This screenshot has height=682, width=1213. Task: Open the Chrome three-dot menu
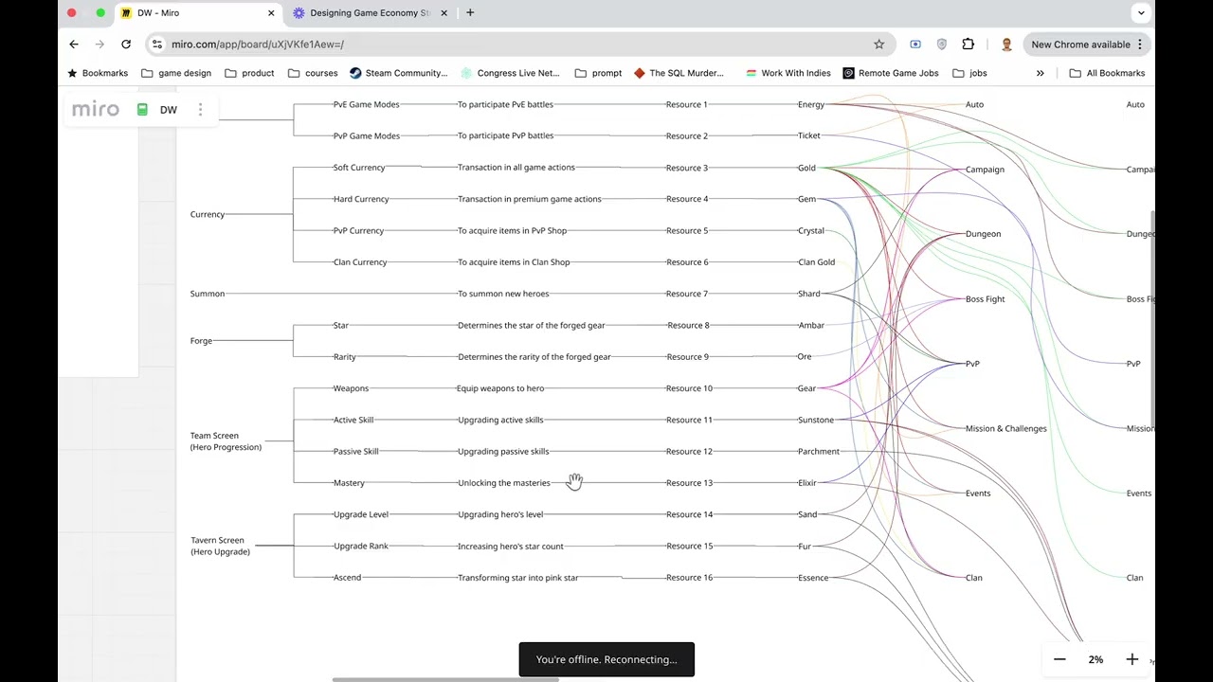tap(1140, 45)
